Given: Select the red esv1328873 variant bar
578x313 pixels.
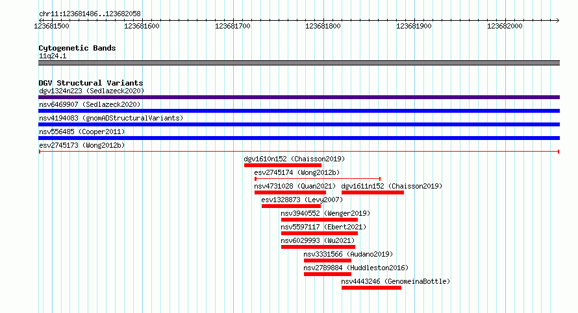Looking at the screenshot, I should (x=291, y=206).
